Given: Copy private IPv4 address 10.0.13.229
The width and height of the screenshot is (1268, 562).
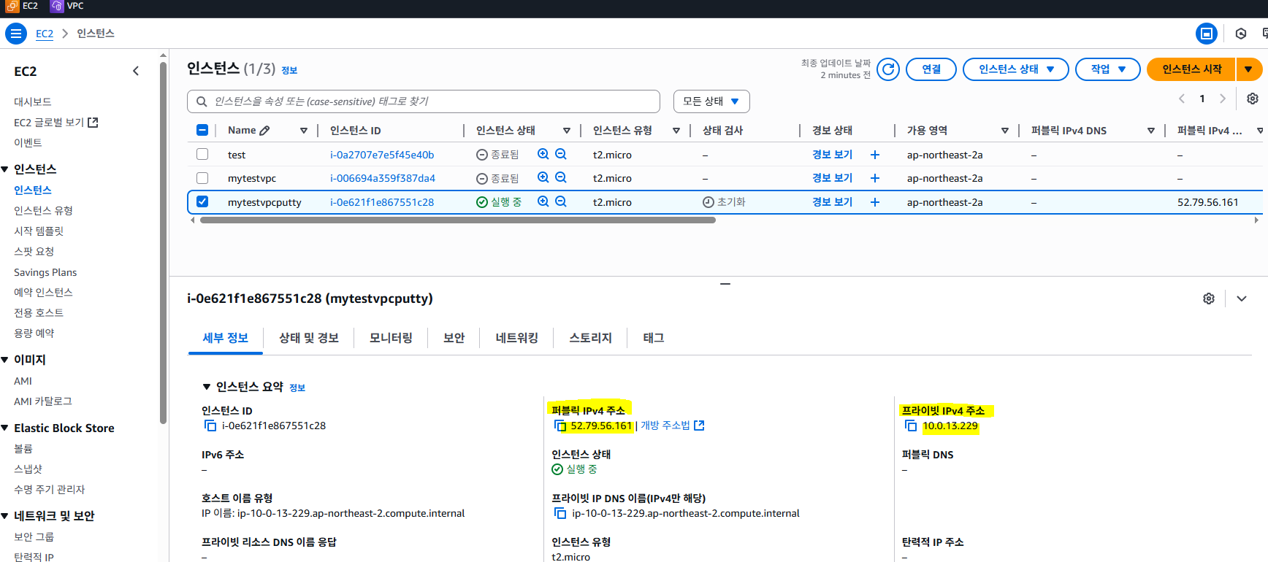Looking at the screenshot, I should coord(911,426).
